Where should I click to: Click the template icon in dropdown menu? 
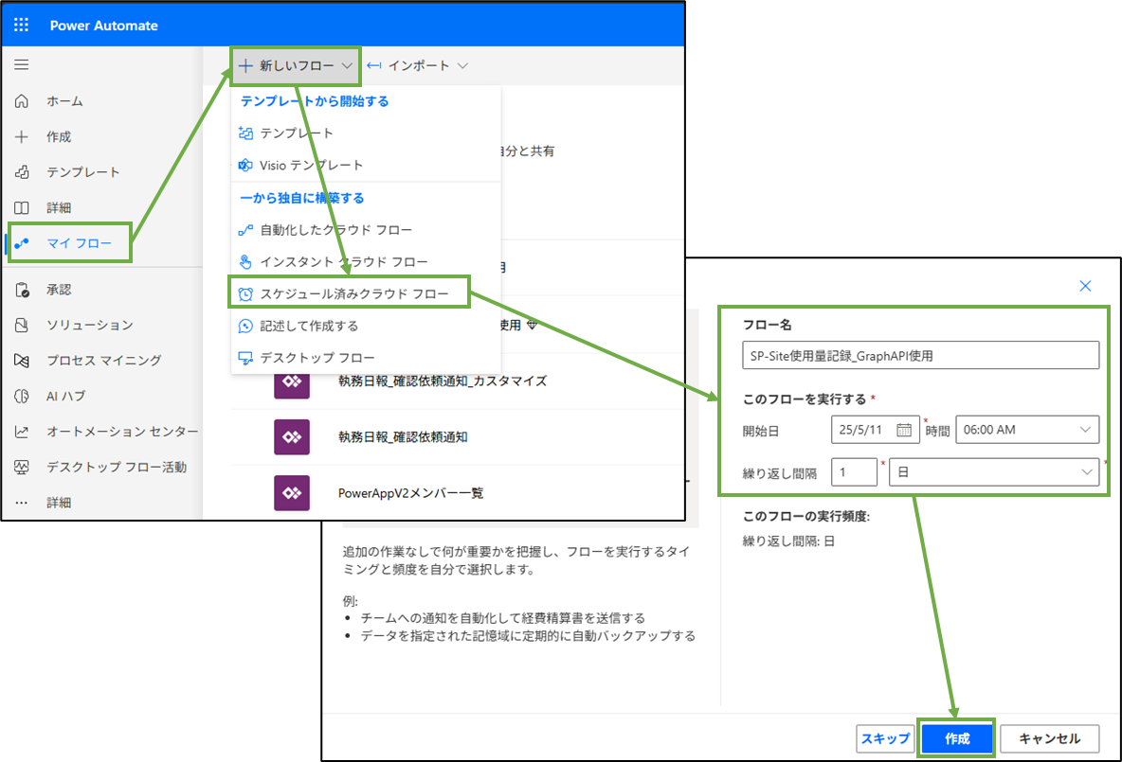coord(245,133)
